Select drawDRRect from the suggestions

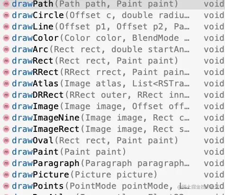112,95
